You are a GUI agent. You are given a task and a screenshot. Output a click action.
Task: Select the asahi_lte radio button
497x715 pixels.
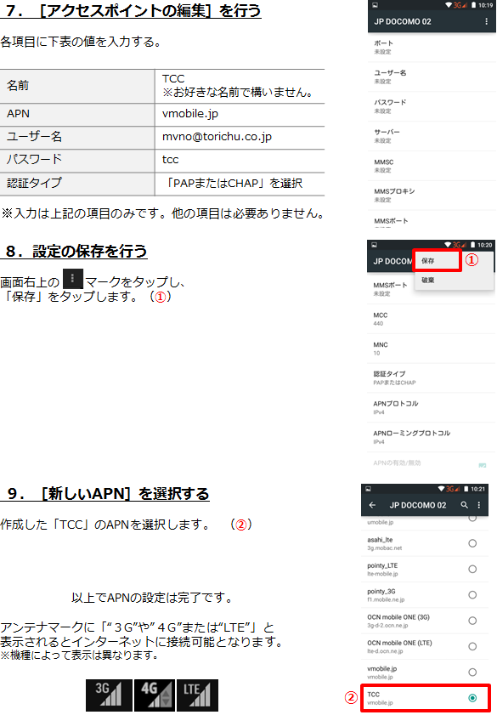tap(472, 543)
